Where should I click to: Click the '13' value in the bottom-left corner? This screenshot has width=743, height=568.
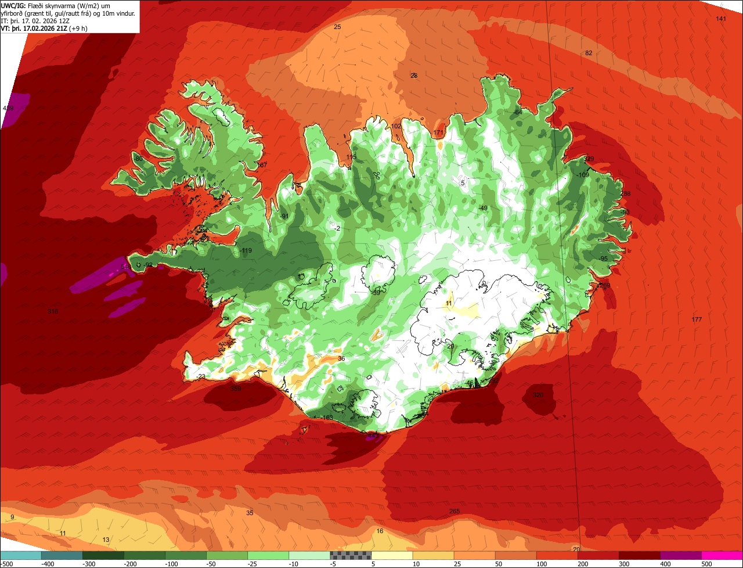106,540
